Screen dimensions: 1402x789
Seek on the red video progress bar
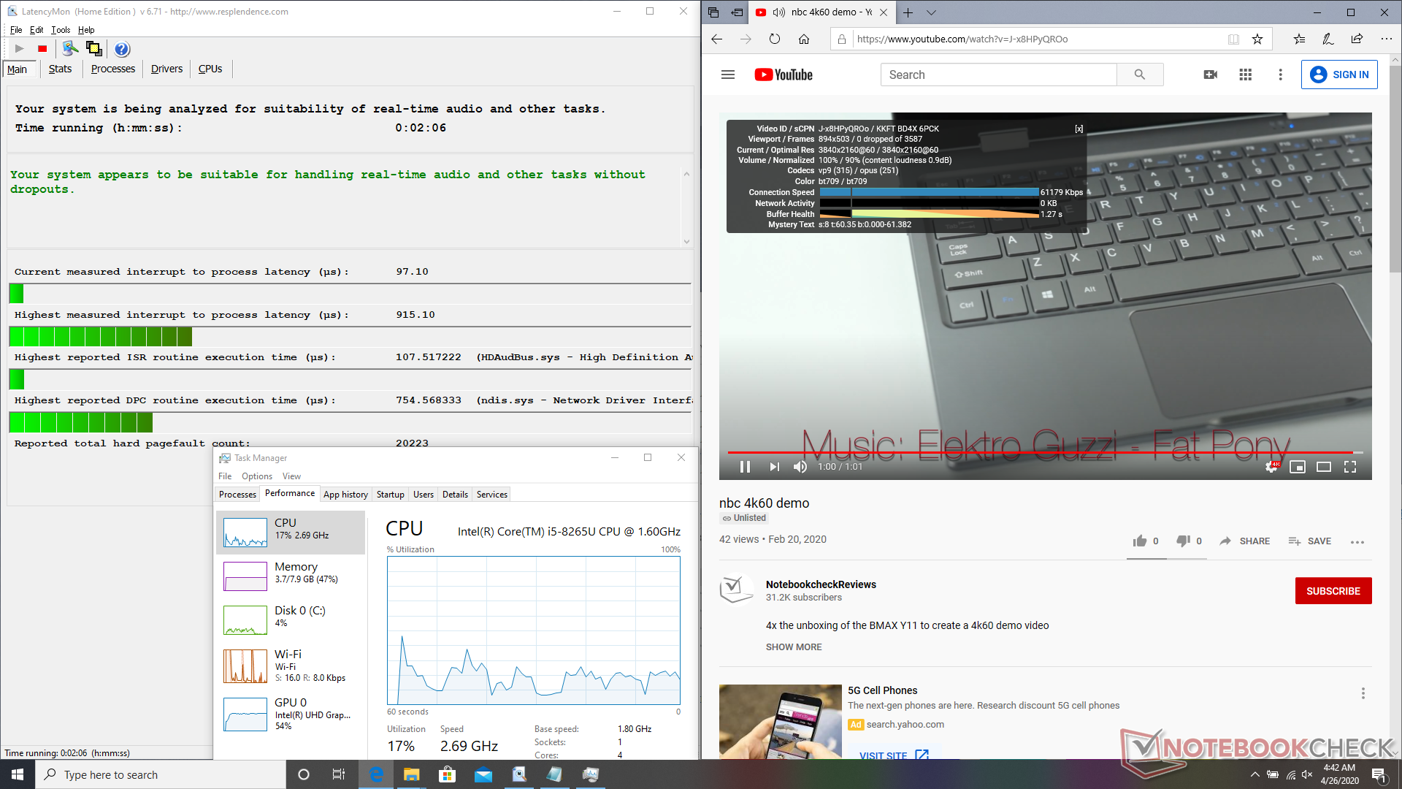coord(1022,452)
